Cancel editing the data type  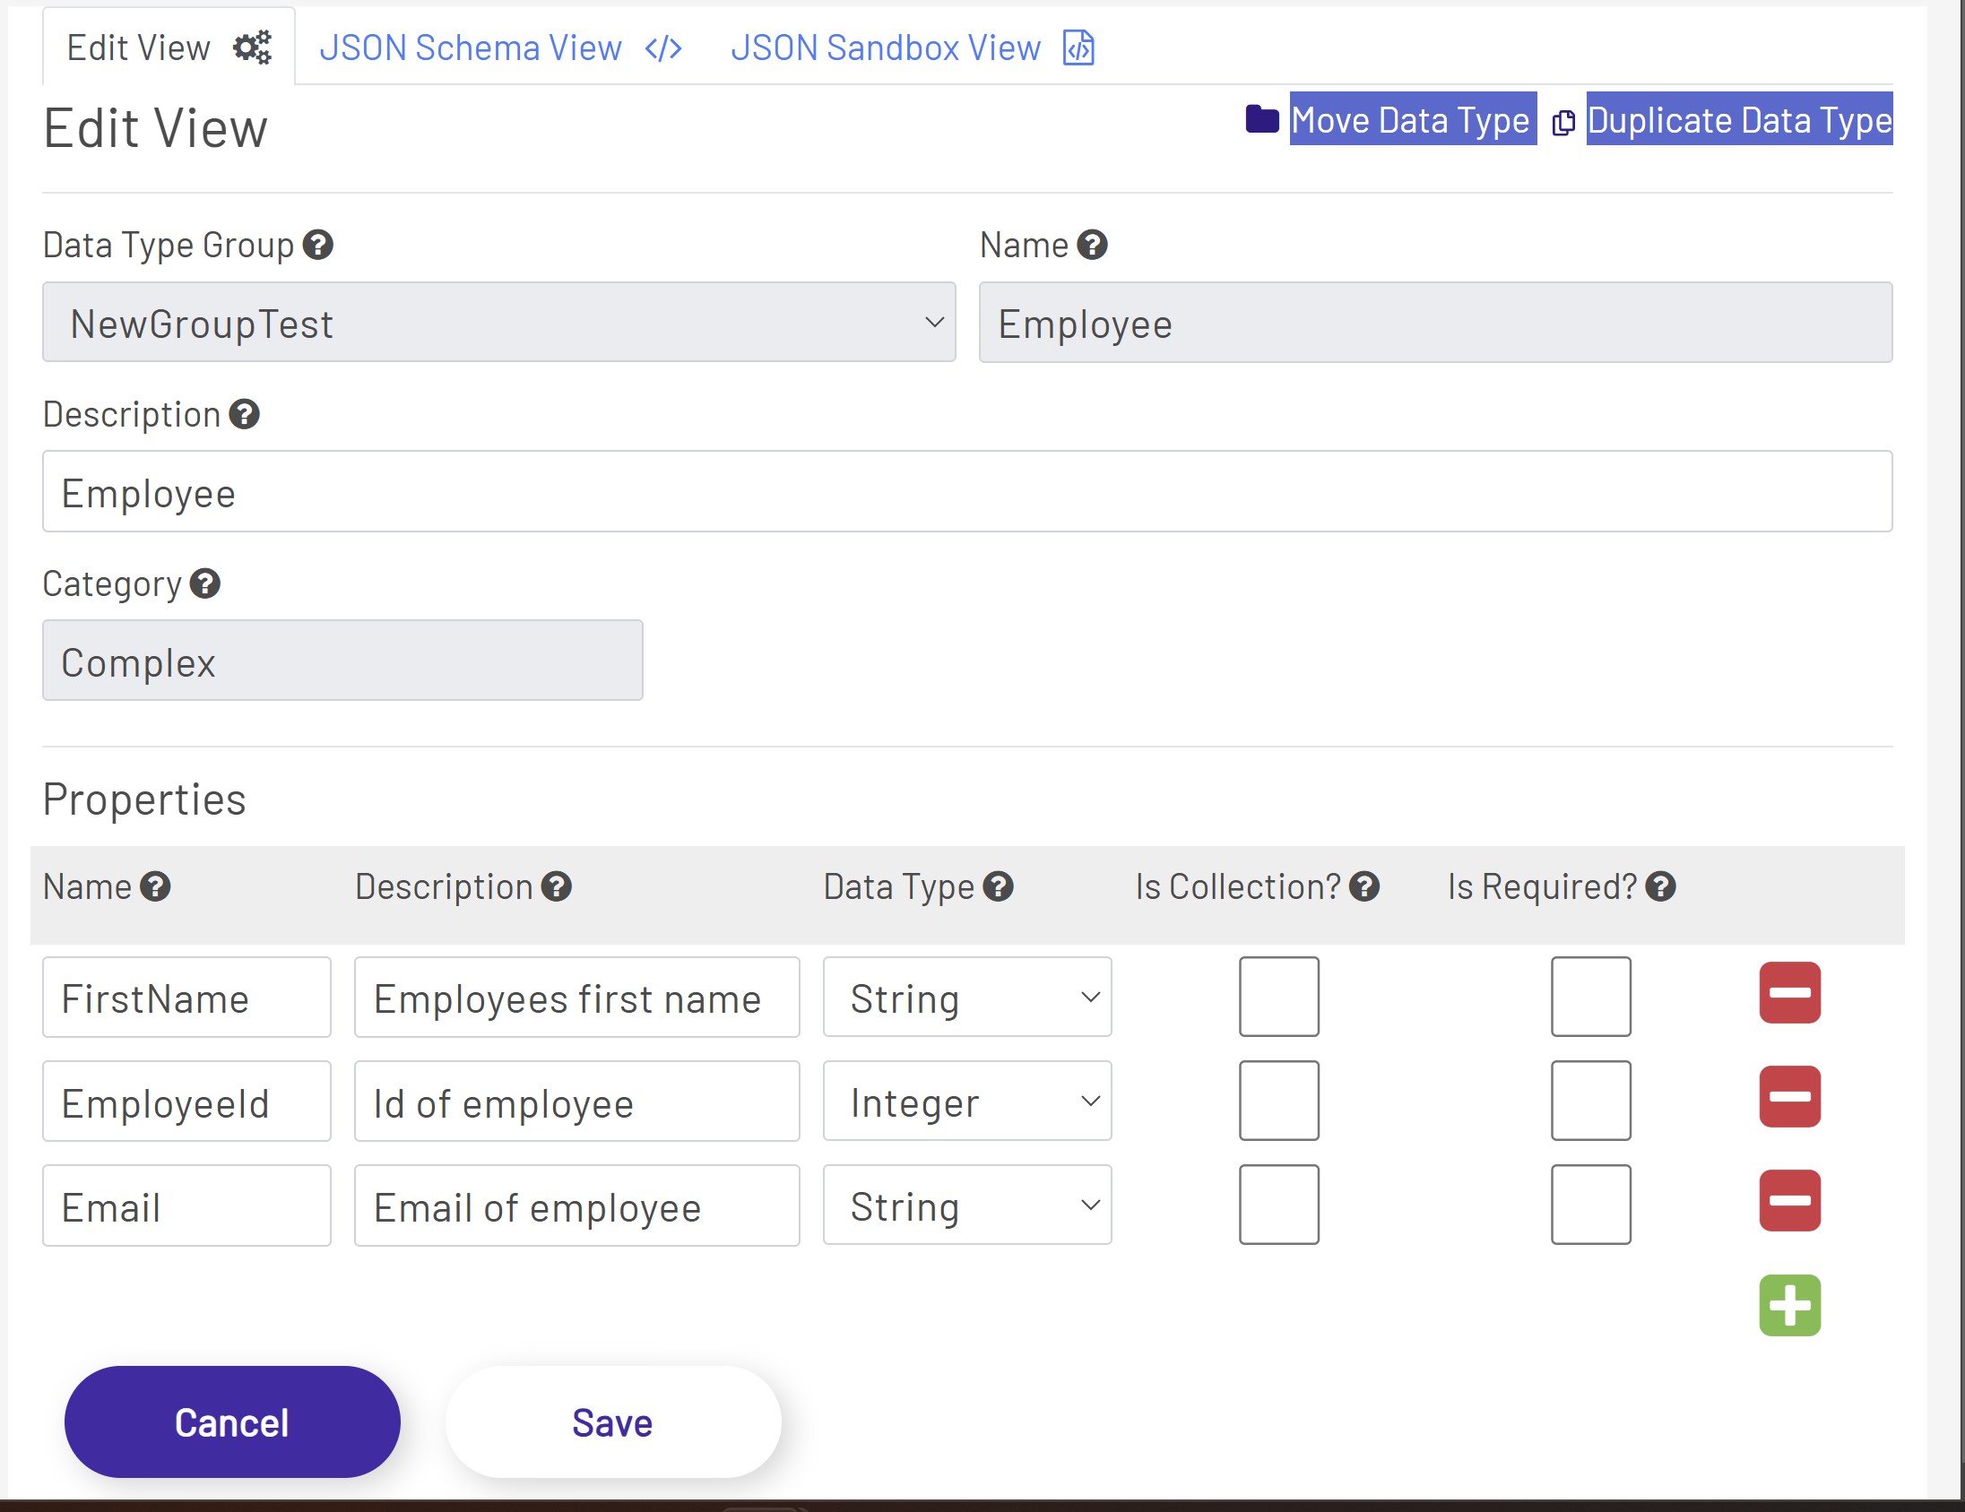click(231, 1422)
